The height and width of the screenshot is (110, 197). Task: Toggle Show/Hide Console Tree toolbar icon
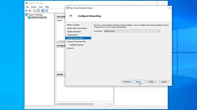pyautogui.click(x=38, y=11)
